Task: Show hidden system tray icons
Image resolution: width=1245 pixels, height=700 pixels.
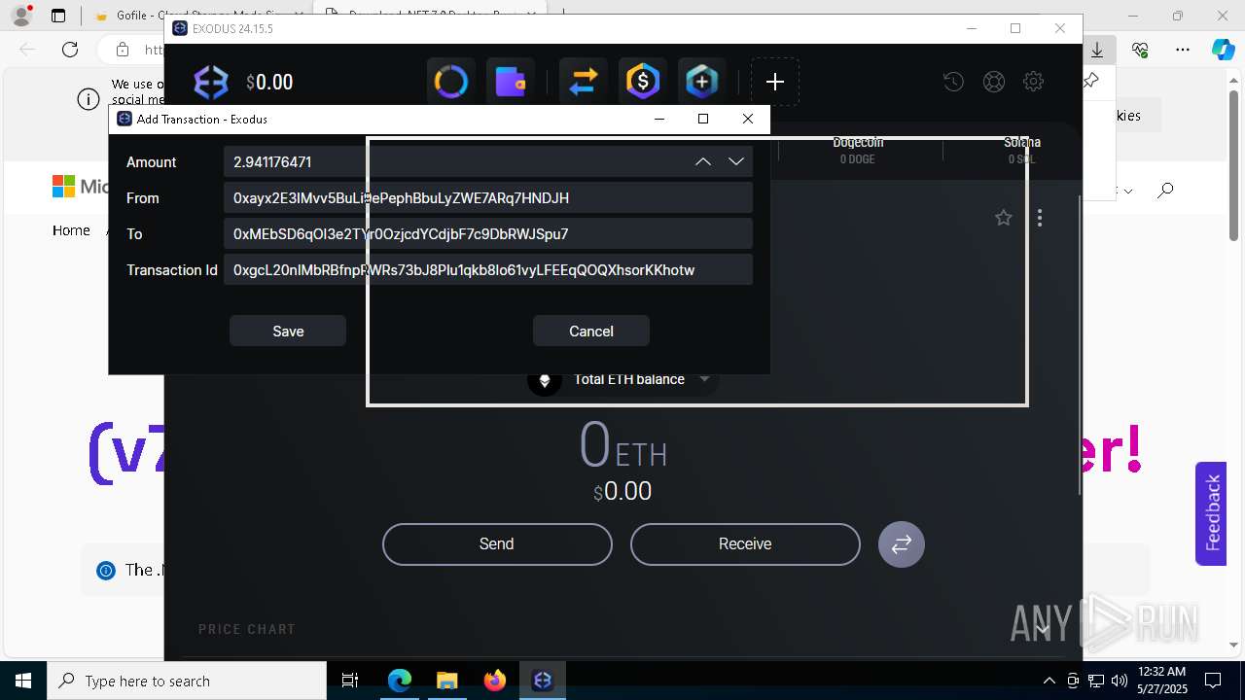Action: (1049, 681)
